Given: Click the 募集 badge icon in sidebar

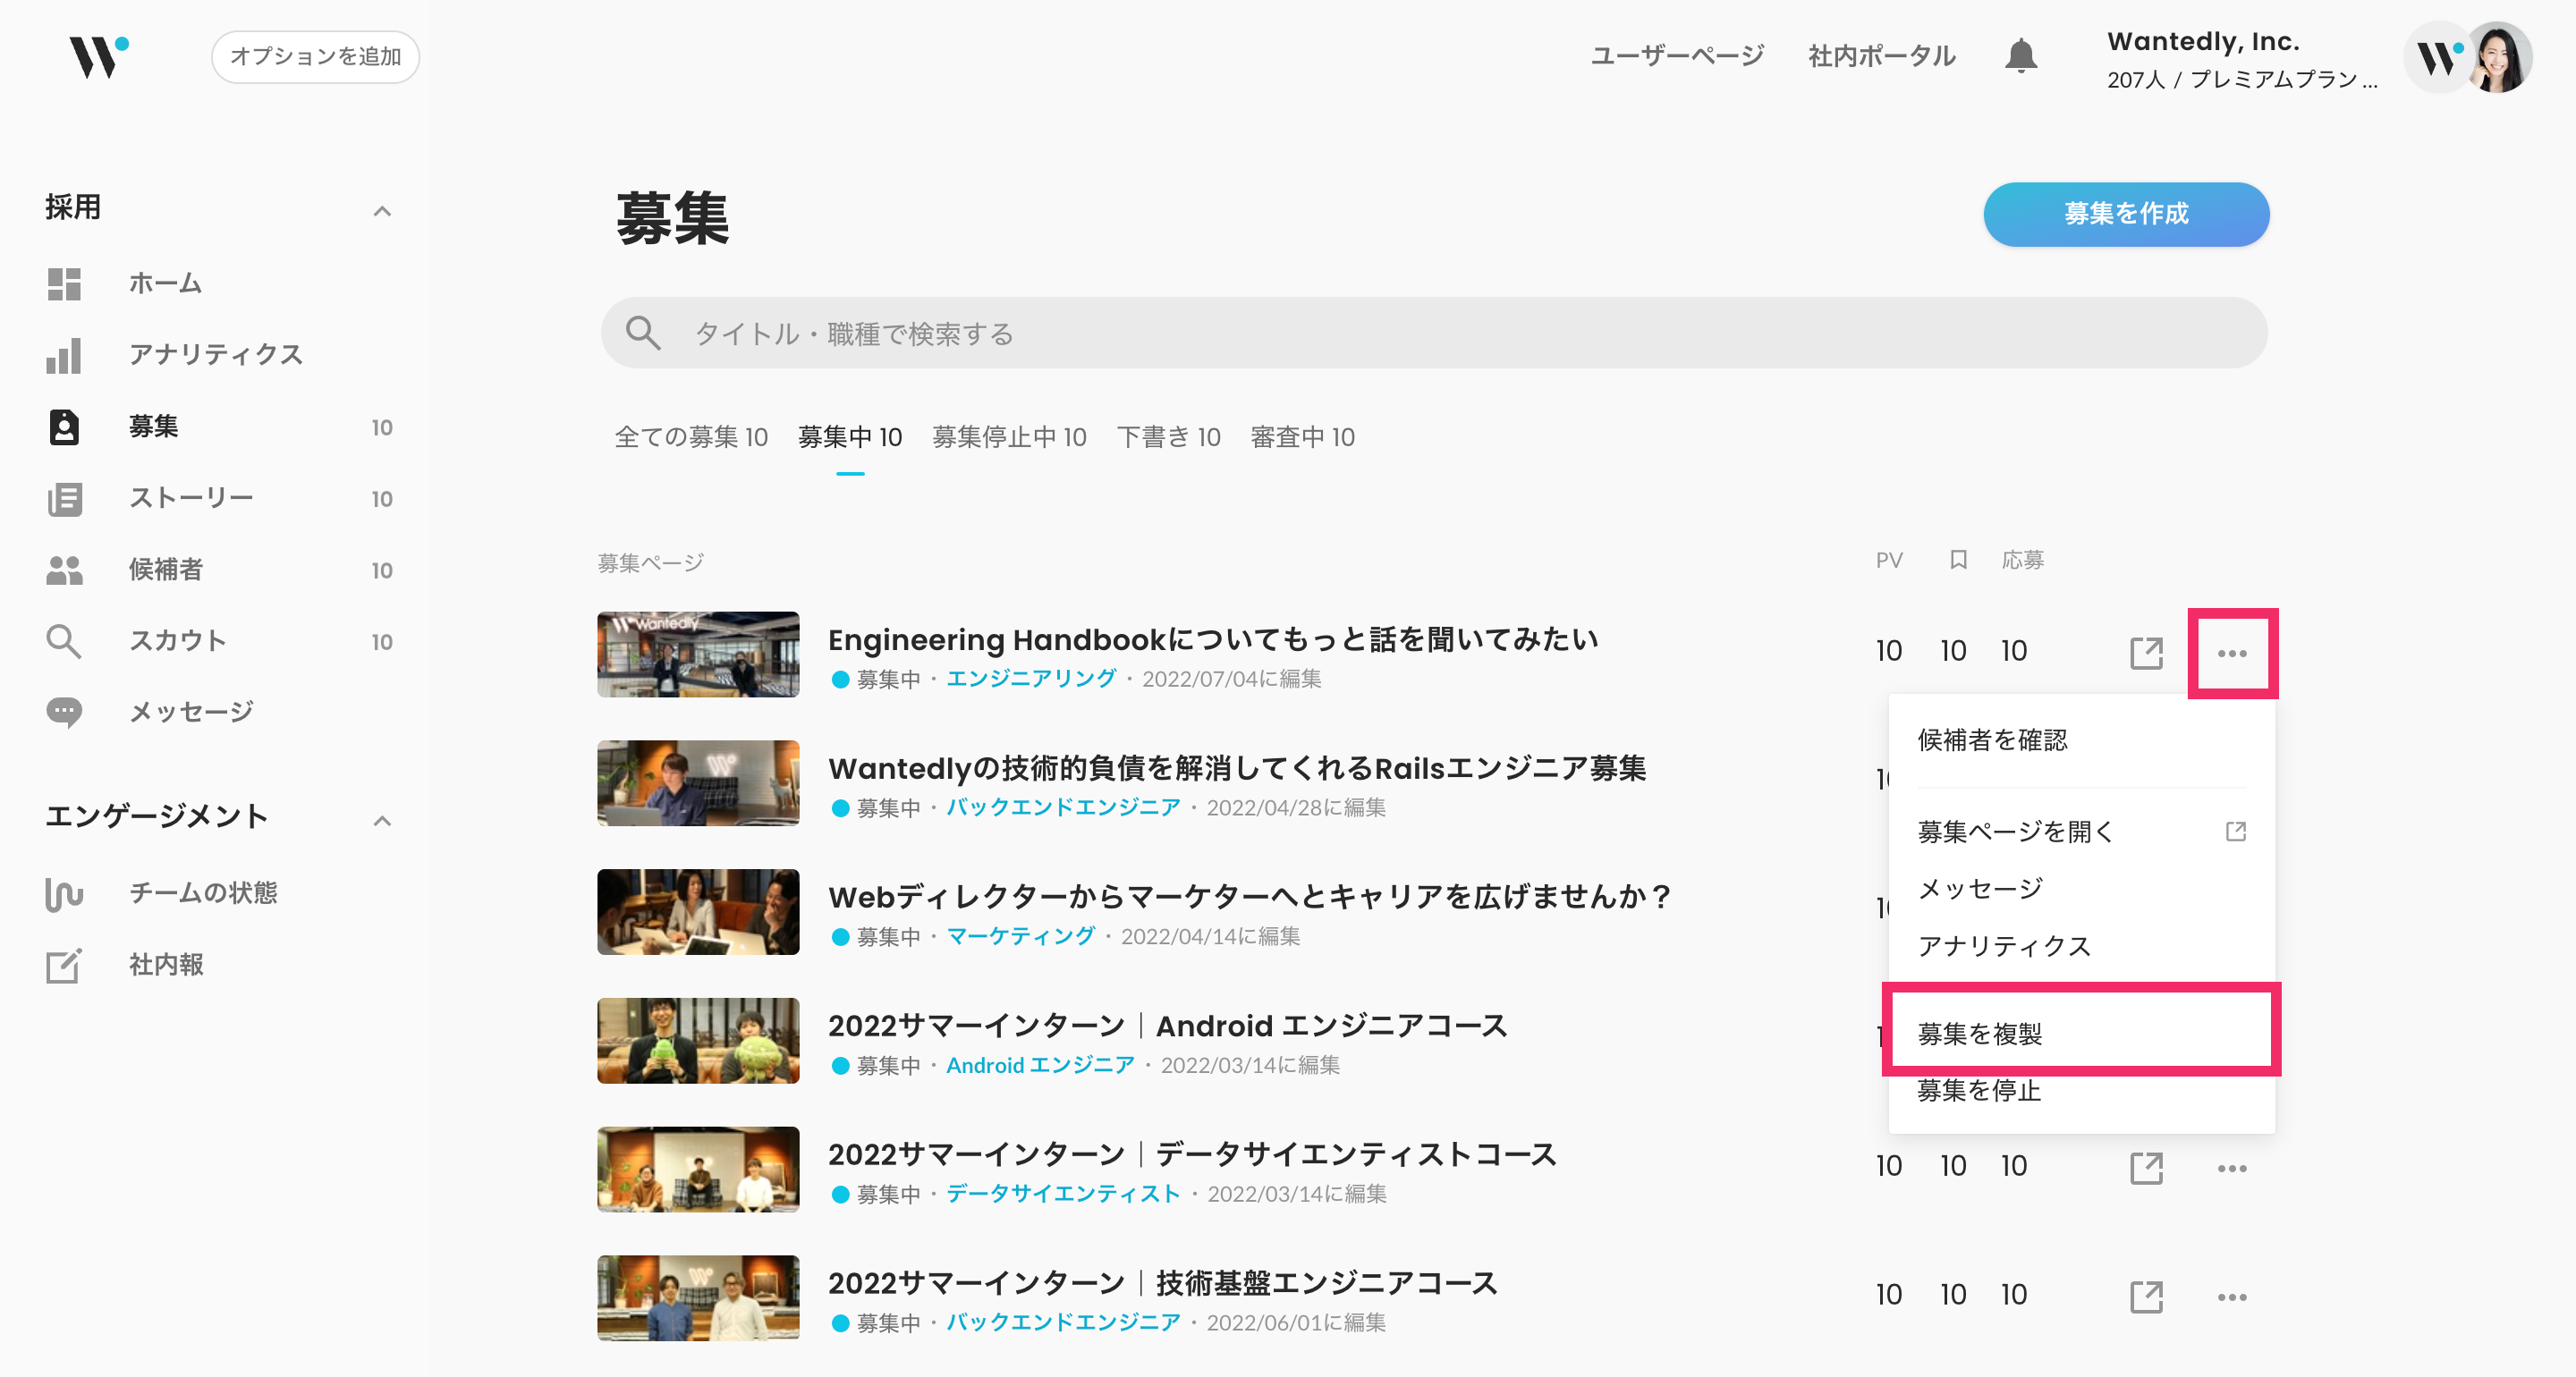Looking at the screenshot, I should (64, 427).
